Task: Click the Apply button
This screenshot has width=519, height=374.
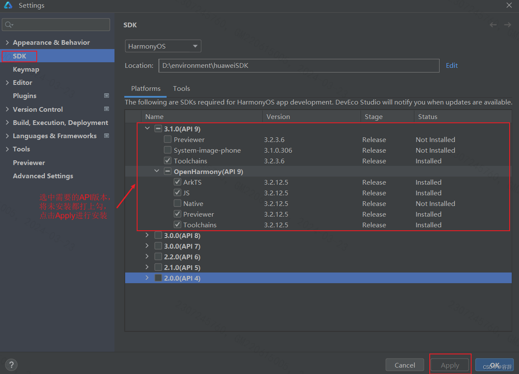Action: coord(450,365)
